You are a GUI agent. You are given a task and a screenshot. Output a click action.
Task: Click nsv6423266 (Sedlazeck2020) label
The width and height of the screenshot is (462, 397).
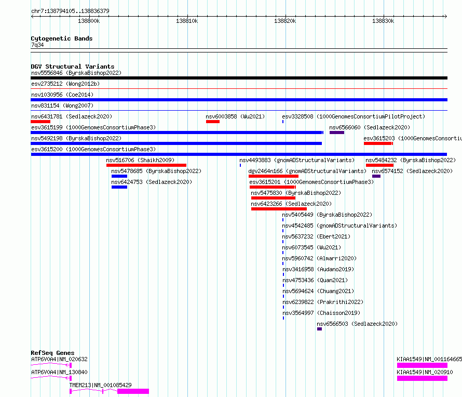click(291, 204)
